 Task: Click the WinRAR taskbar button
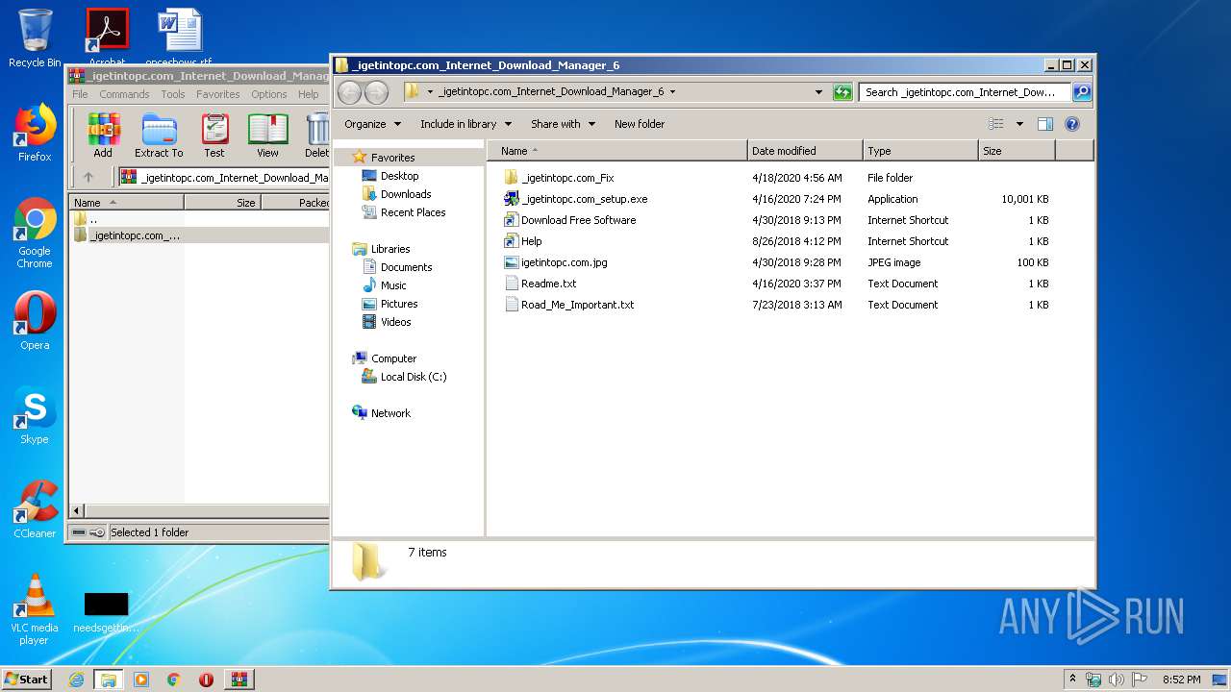[x=239, y=680]
